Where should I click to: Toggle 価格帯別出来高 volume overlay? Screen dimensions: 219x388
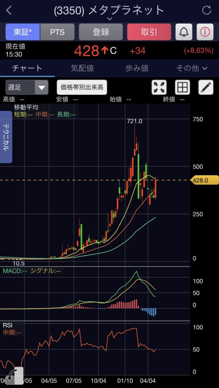point(82,88)
